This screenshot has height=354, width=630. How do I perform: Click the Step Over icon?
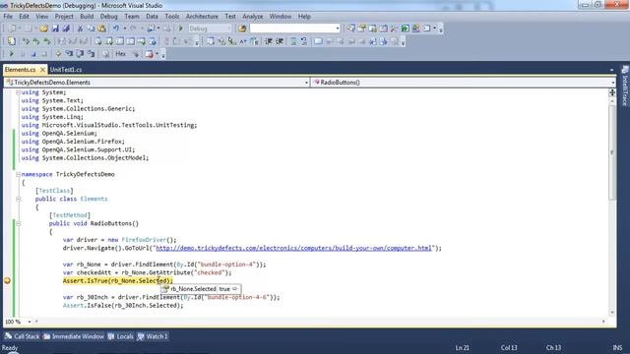pyautogui.click(x=80, y=54)
